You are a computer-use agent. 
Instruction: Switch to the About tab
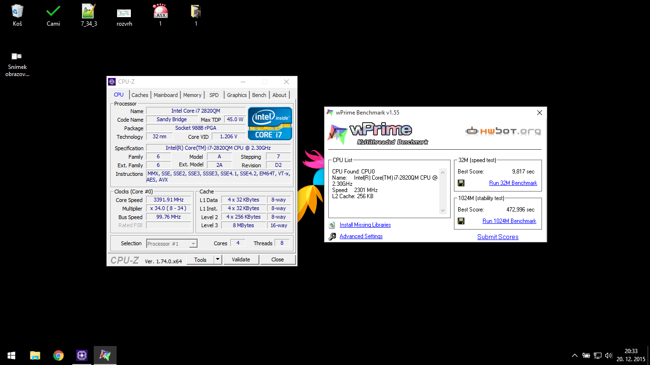(x=279, y=95)
